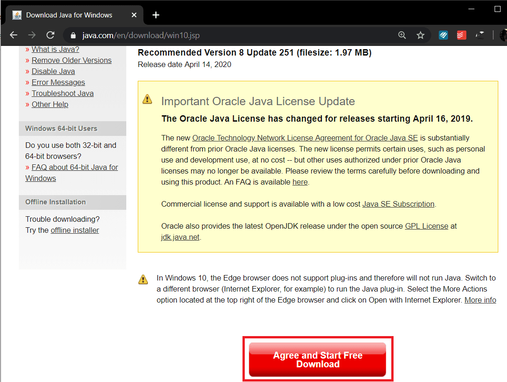Click the Java favicon on the tab
This screenshot has height=382, width=507.
pos(17,15)
